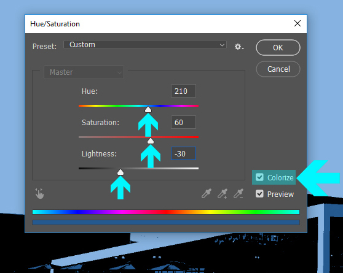The width and height of the screenshot is (343, 273).
Task: Select the Subtract from Sample eyedropper
Action: [x=239, y=193]
